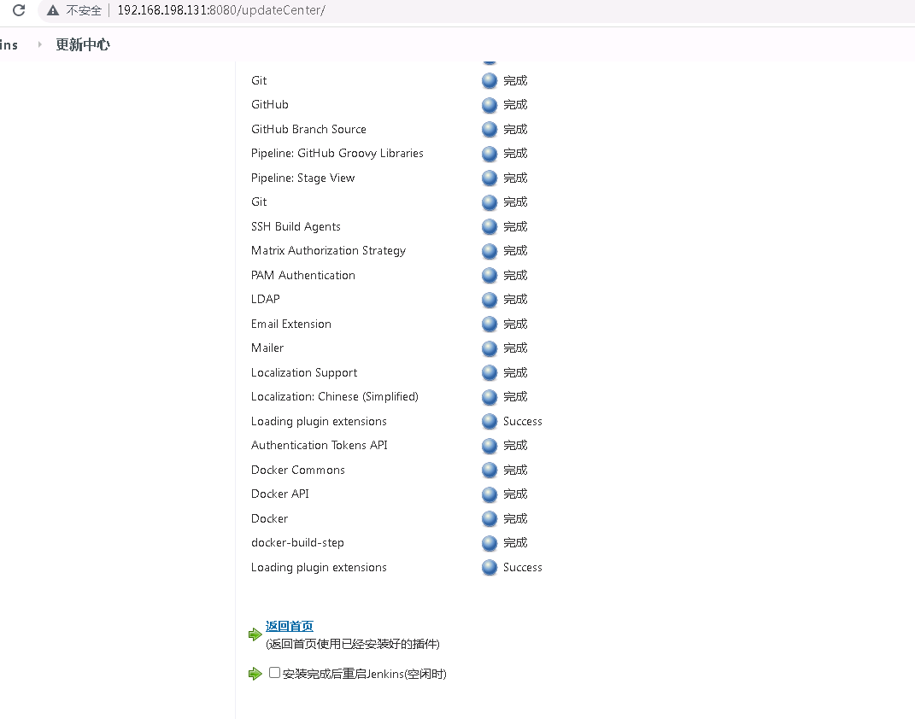
Task: Click the status ball next to PAM Authentication
Action: coord(490,275)
